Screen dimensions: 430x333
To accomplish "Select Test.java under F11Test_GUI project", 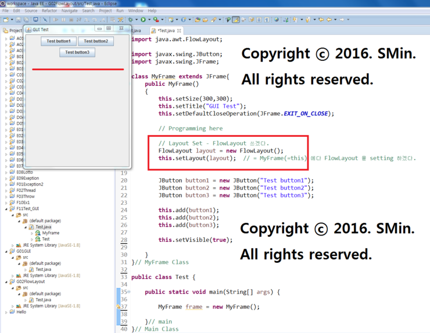I will [44, 227].
